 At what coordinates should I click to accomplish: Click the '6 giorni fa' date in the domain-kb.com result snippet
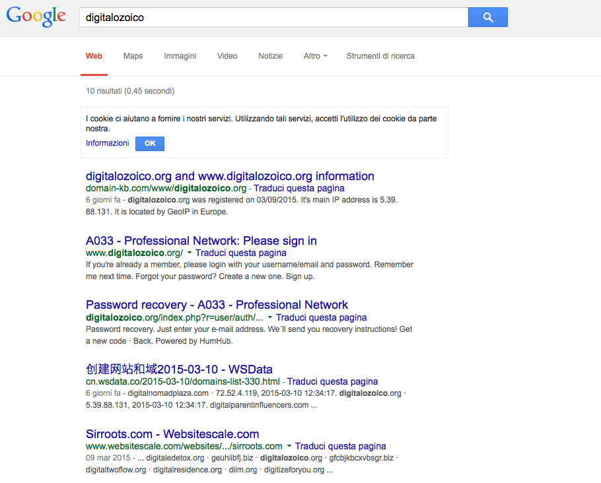tap(103, 200)
